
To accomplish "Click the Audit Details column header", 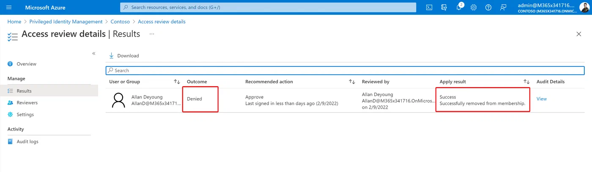I will pyautogui.click(x=551, y=82).
